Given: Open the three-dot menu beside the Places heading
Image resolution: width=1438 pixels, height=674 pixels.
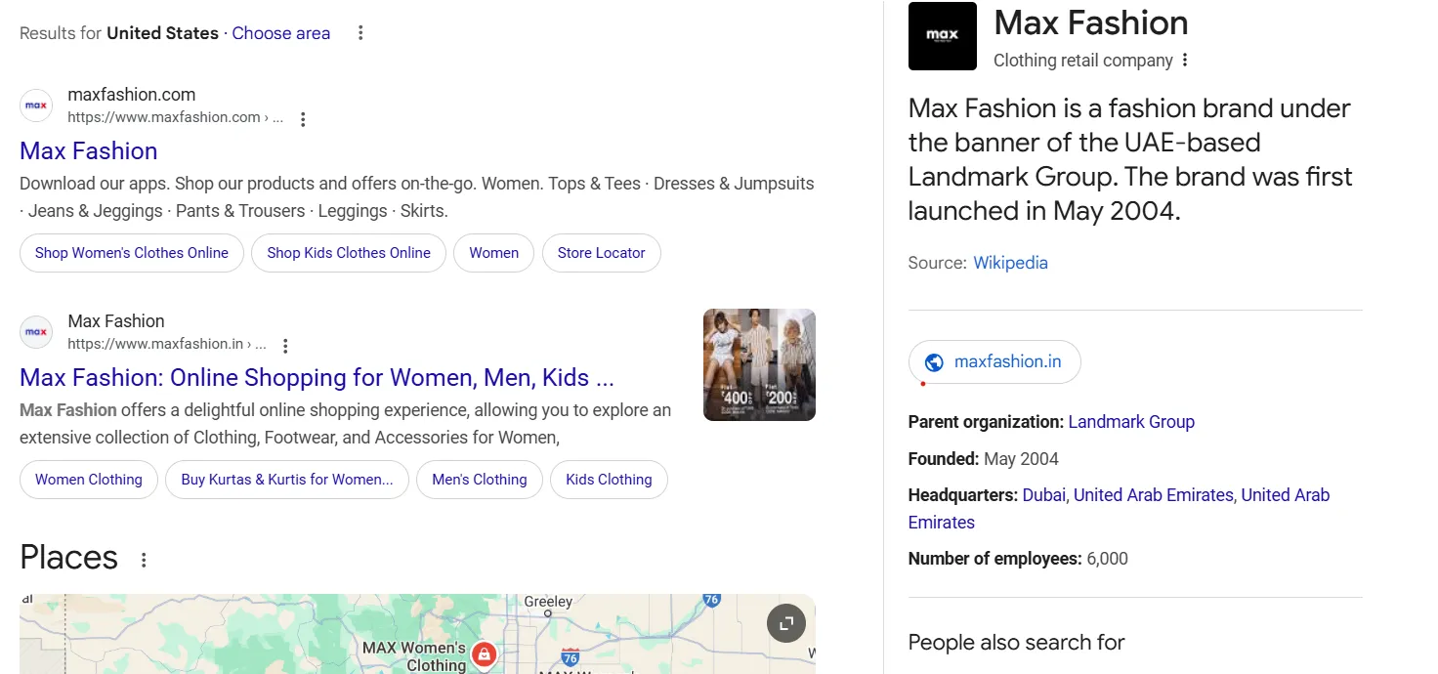Looking at the screenshot, I should 143,559.
